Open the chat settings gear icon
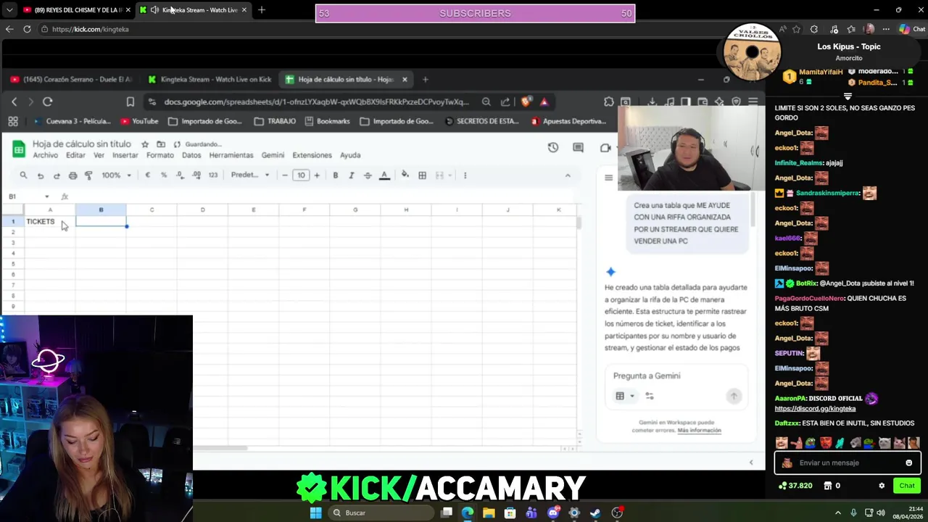The width and height of the screenshot is (928, 522). [x=882, y=486]
